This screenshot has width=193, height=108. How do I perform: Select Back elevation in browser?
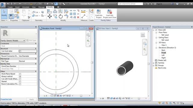pos(163,50)
